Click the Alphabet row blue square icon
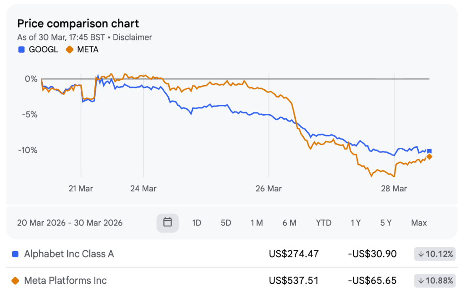 pos(15,254)
